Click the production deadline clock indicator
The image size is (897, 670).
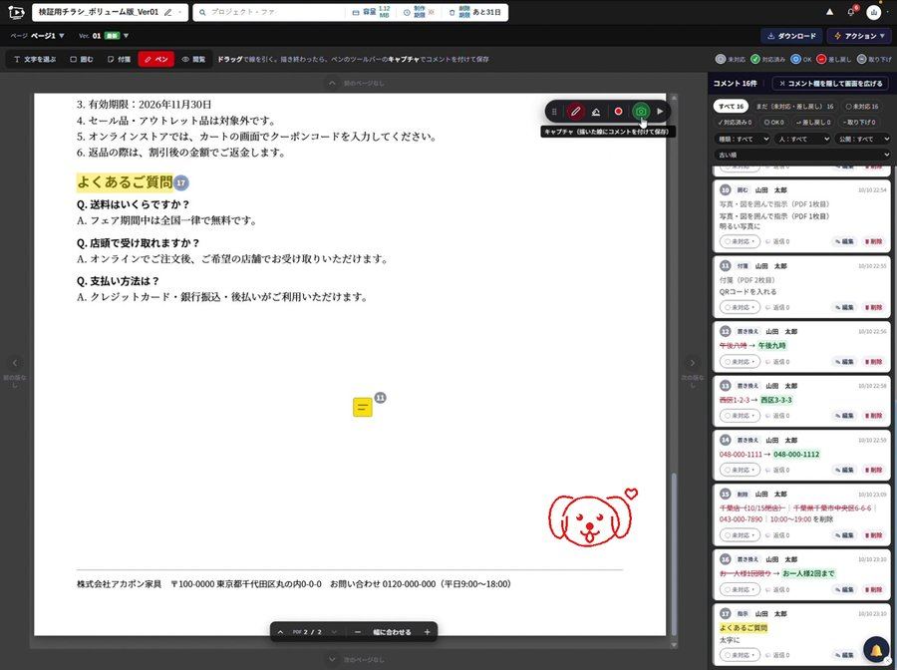tap(419, 12)
